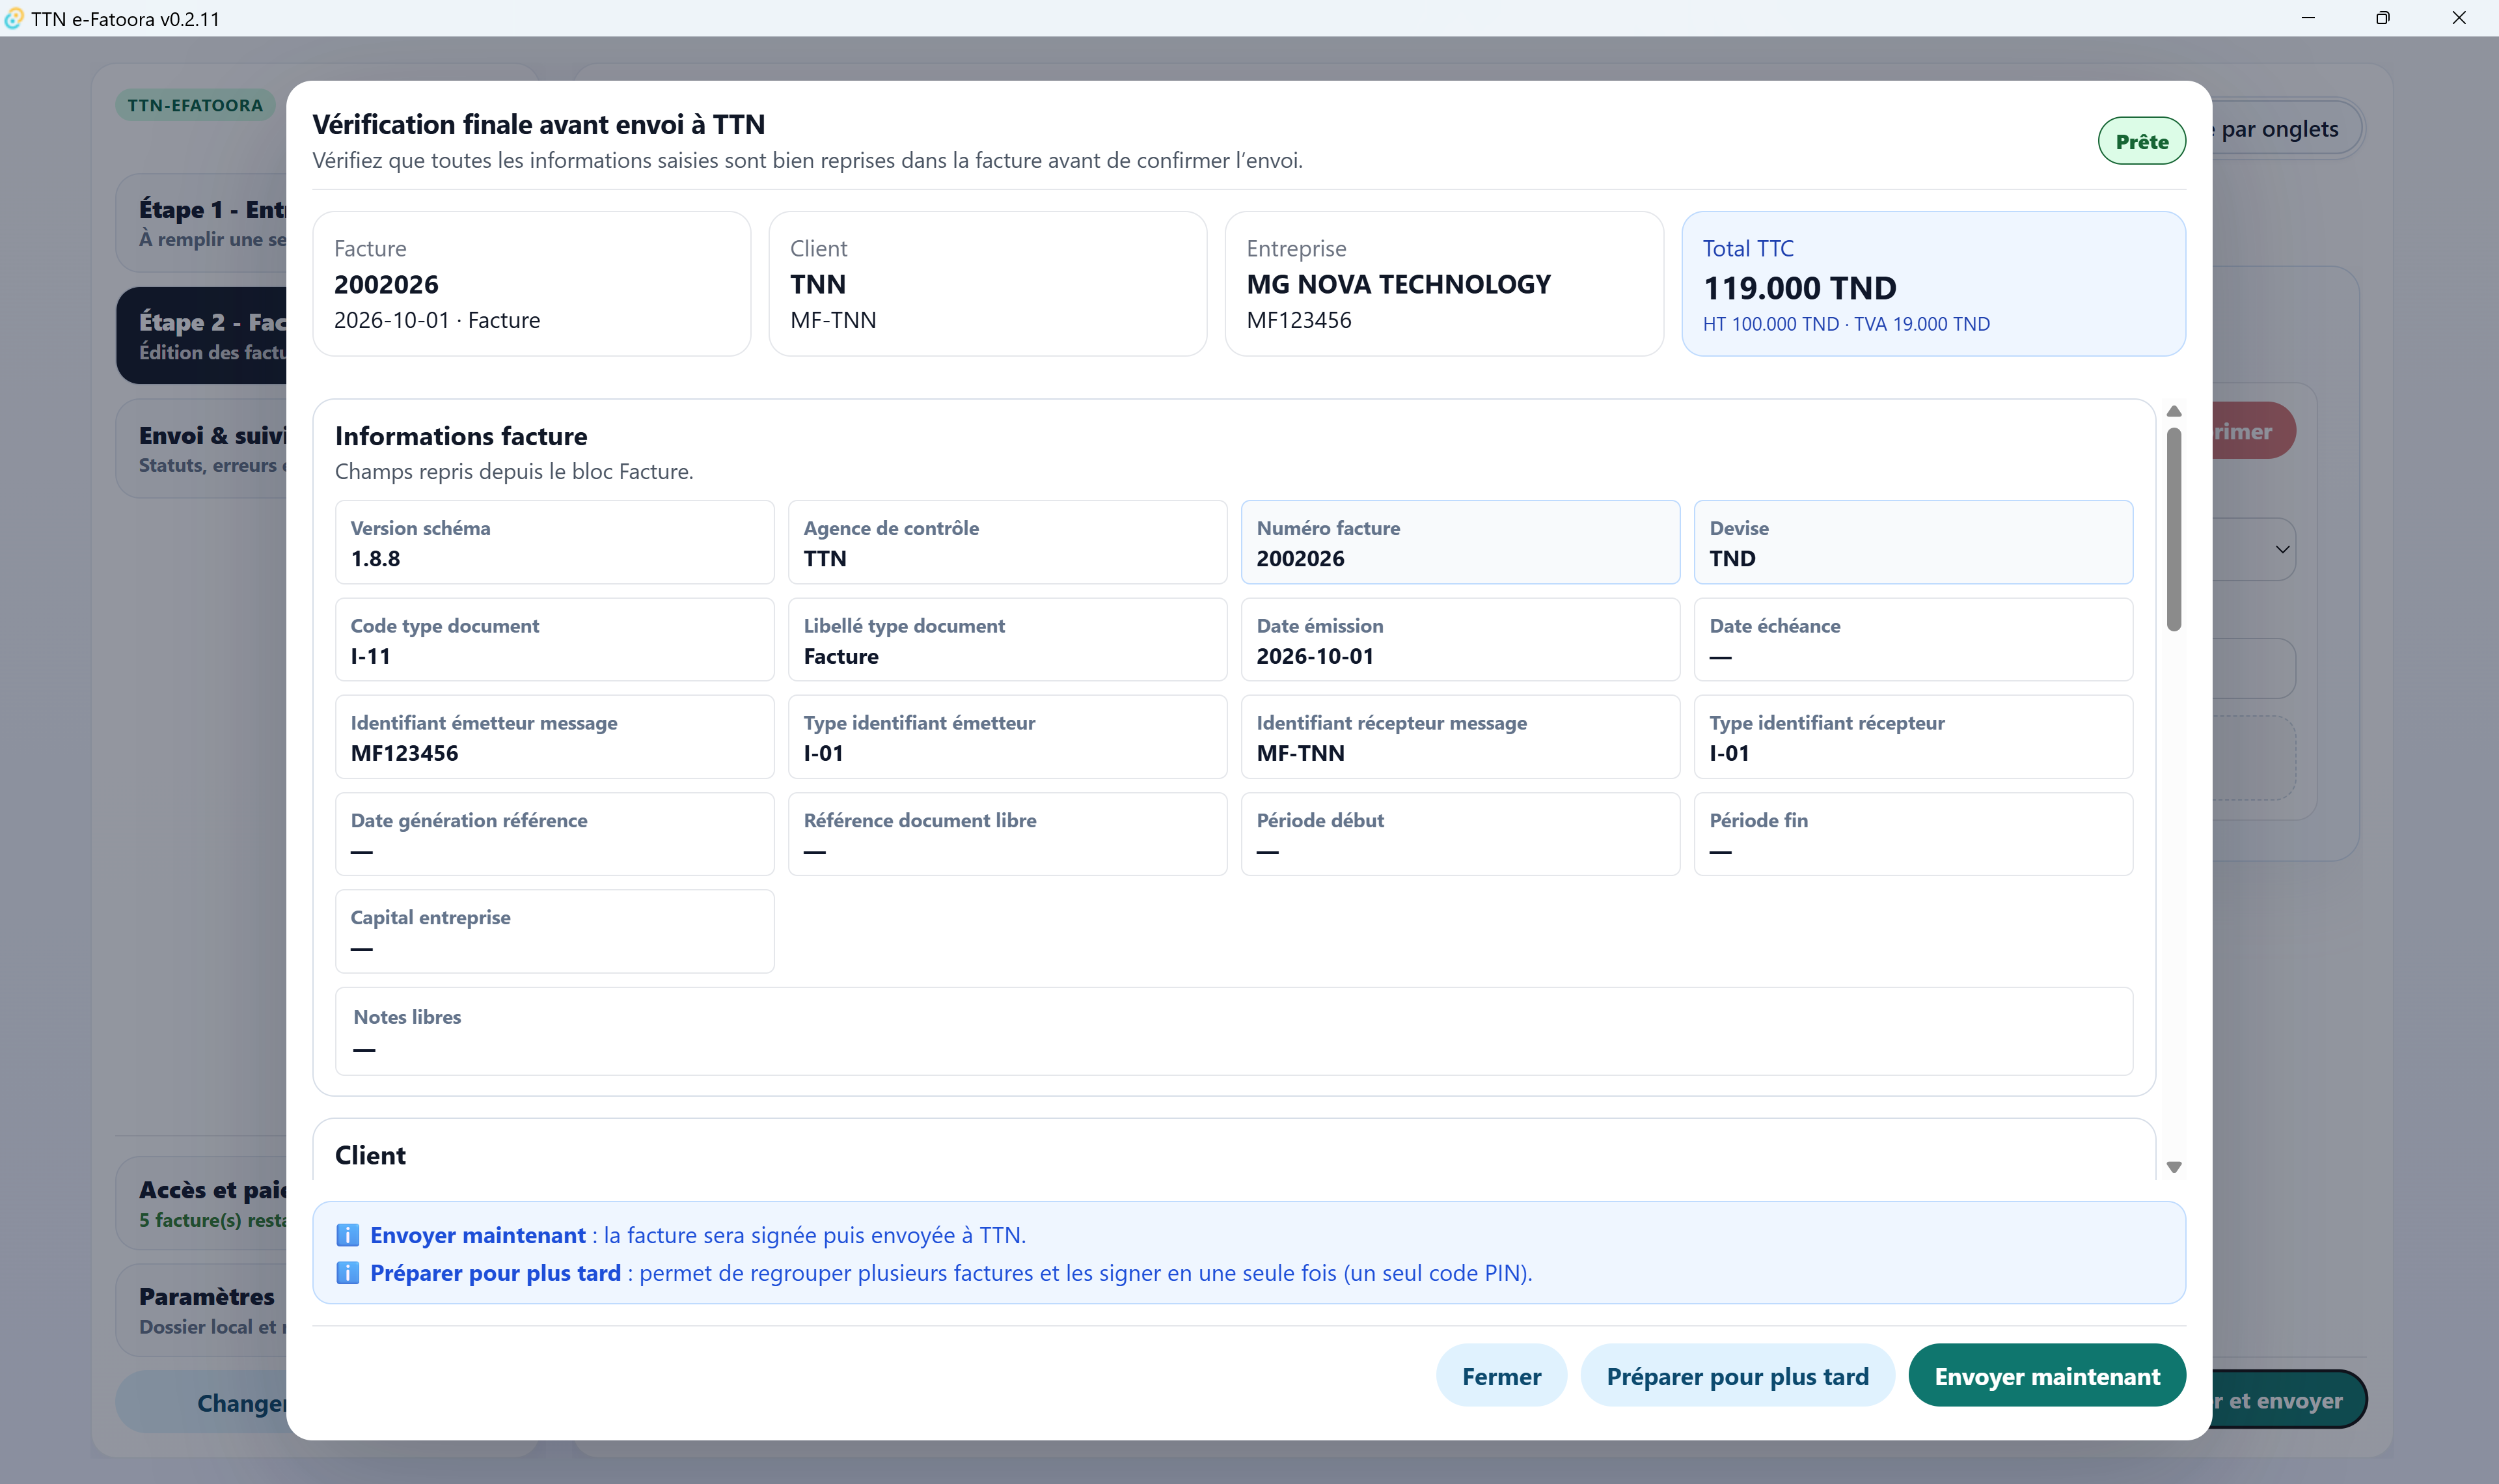
Task: Click the partially hidden red button ending in 'rimer'
Action: click(2253, 431)
